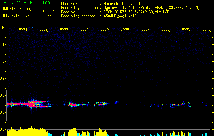The image size is (214, 136).
Task: Click the 0538 time marker
Action: point(166,29)
